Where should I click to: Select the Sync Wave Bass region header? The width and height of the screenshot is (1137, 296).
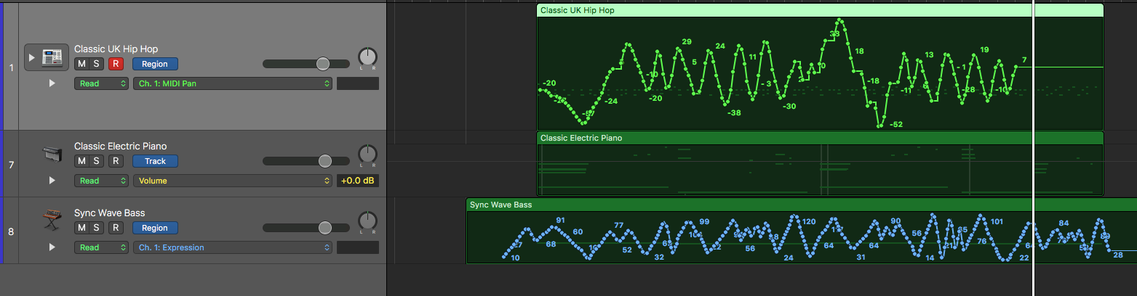click(x=801, y=205)
